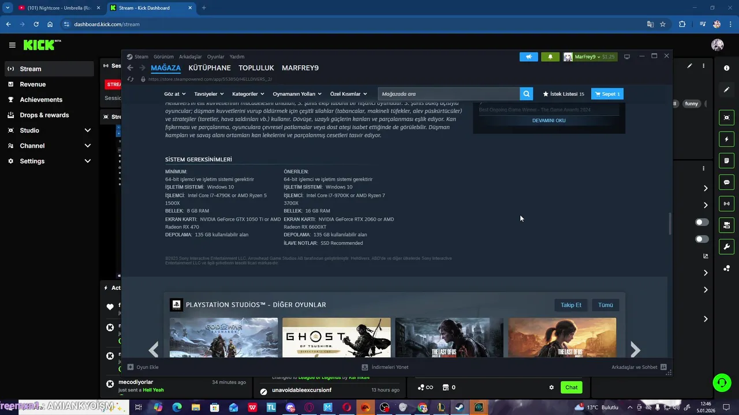This screenshot has width=739, height=415.
Task: Open the info icon in Kick's right toolbar
Action: point(726,68)
